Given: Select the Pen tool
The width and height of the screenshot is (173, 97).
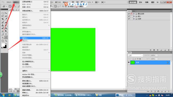Looking at the screenshot, I should coord(3,34).
